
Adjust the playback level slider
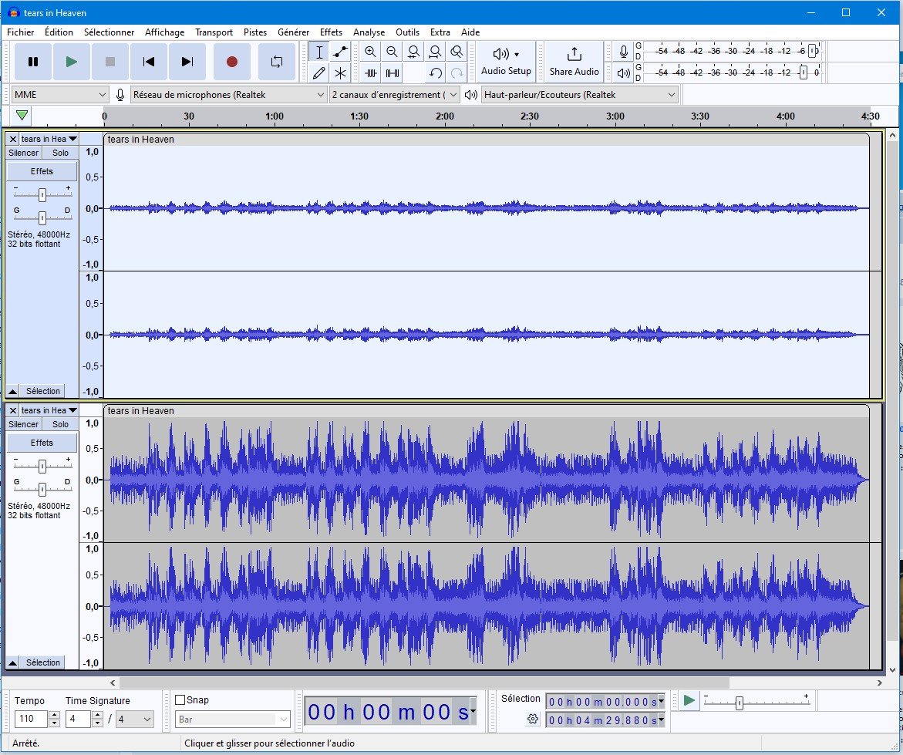coord(803,72)
